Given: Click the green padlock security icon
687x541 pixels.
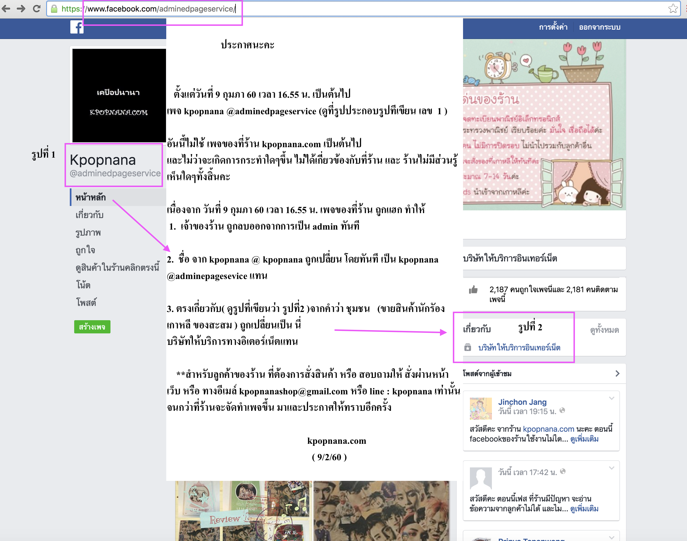Looking at the screenshot, I should point(54,9).
